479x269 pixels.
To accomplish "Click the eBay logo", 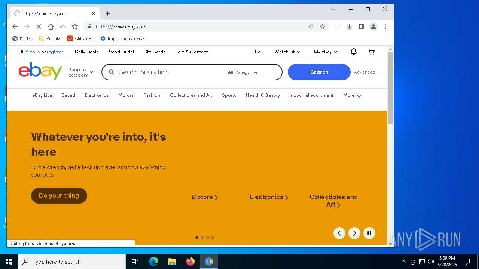I will point(40,71).
